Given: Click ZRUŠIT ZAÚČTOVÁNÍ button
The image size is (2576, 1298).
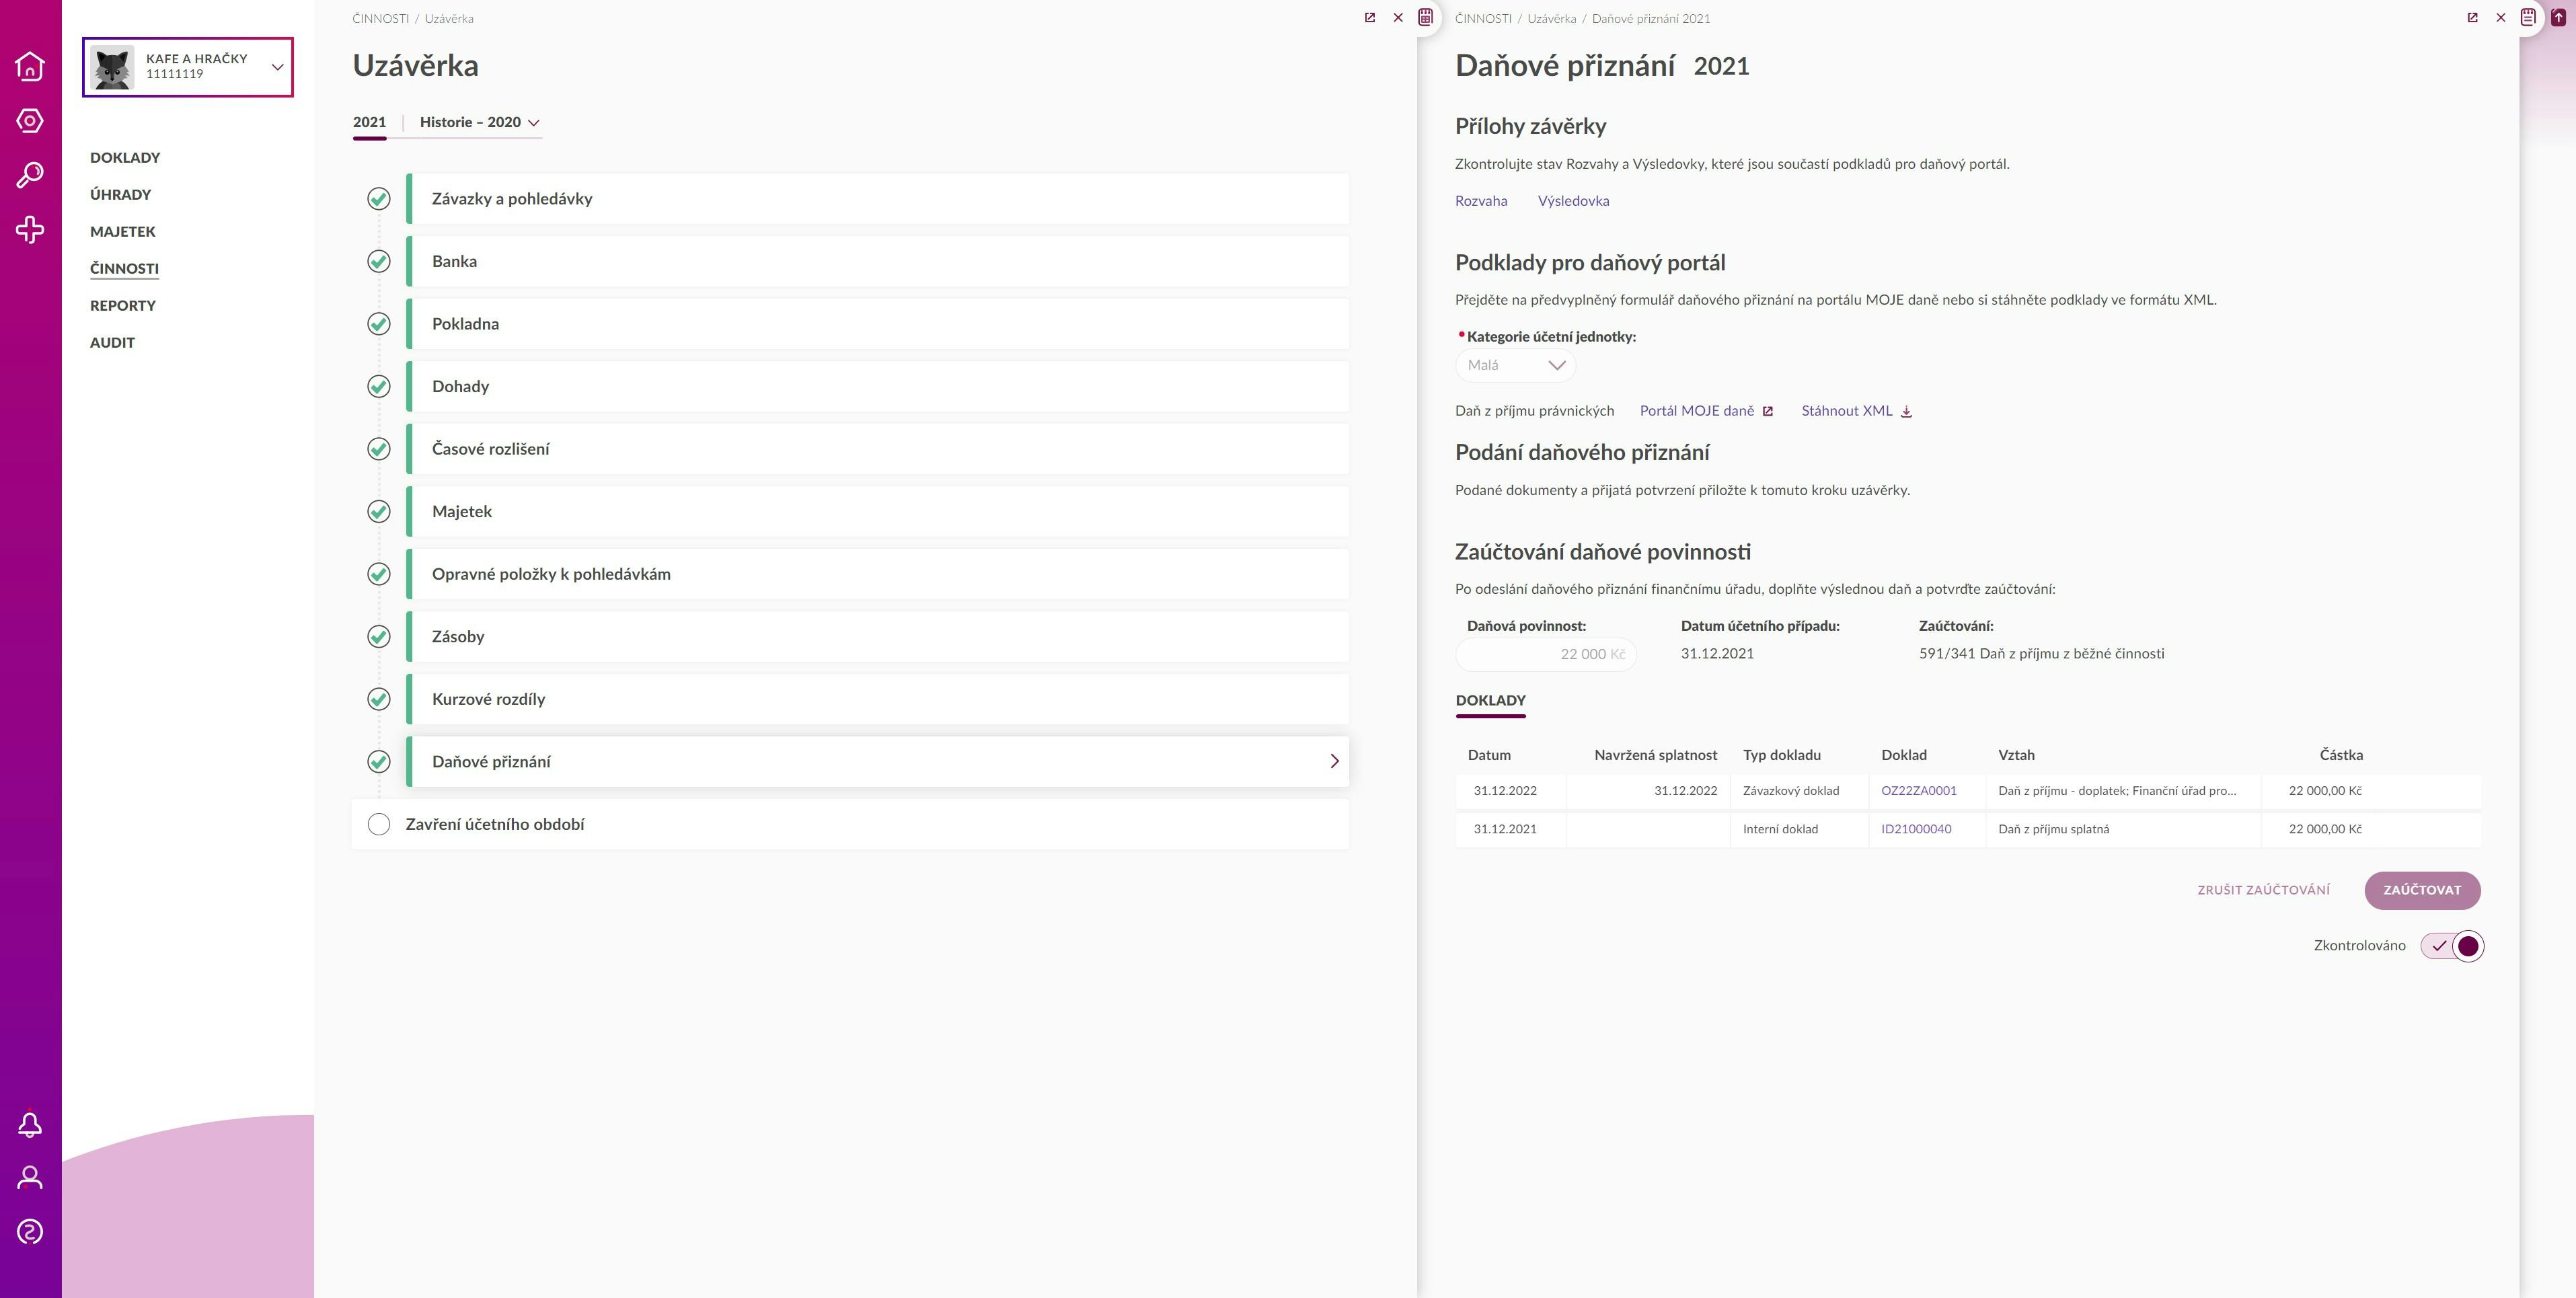Looking at the screenshot, I should click(2263, 890).
